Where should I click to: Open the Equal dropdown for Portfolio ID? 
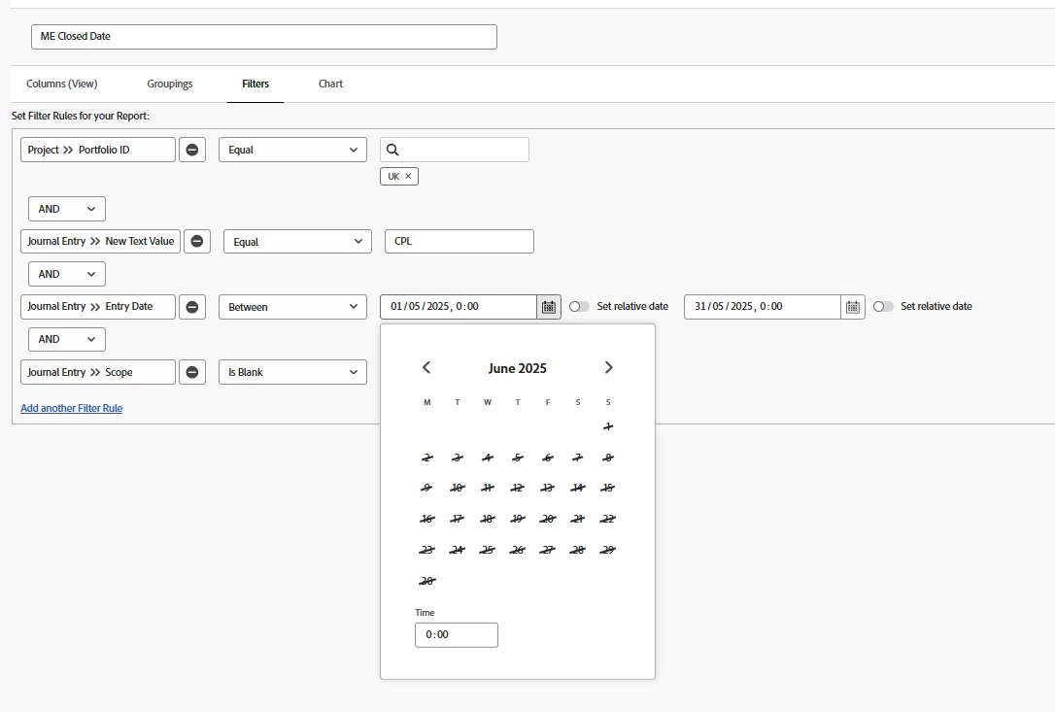click(292, 150)
